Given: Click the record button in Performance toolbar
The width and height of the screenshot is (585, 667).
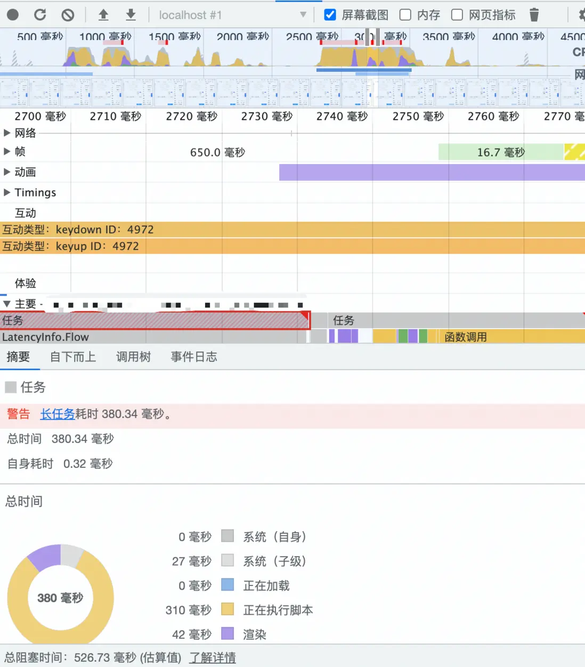Looking at the screenshot, I should coord(13,15).
